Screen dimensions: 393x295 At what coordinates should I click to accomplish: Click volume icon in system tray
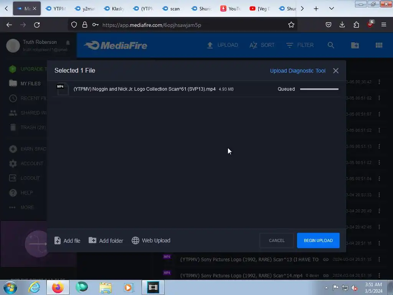354,288
